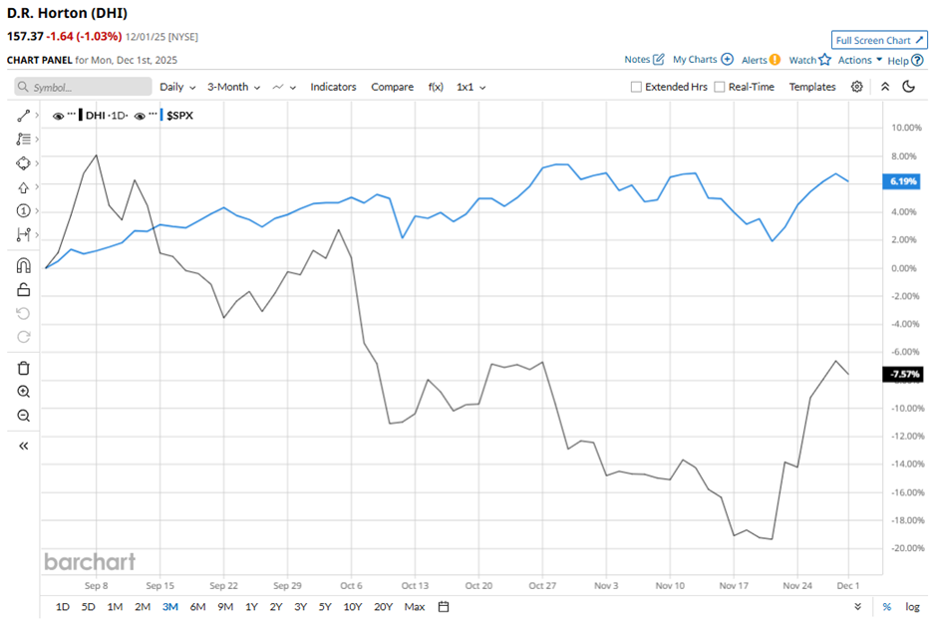The height and width of the screenshot is (622, 937).
Task: Select the 6M time range
Action: pos(197,606)
